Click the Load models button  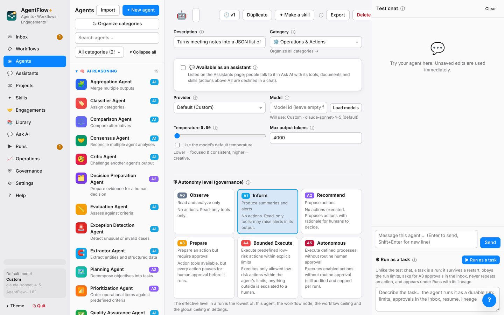pyautogui.click(x=346, y=108)
